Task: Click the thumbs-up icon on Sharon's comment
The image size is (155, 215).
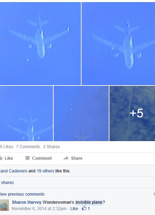Action: click(84, 208)
